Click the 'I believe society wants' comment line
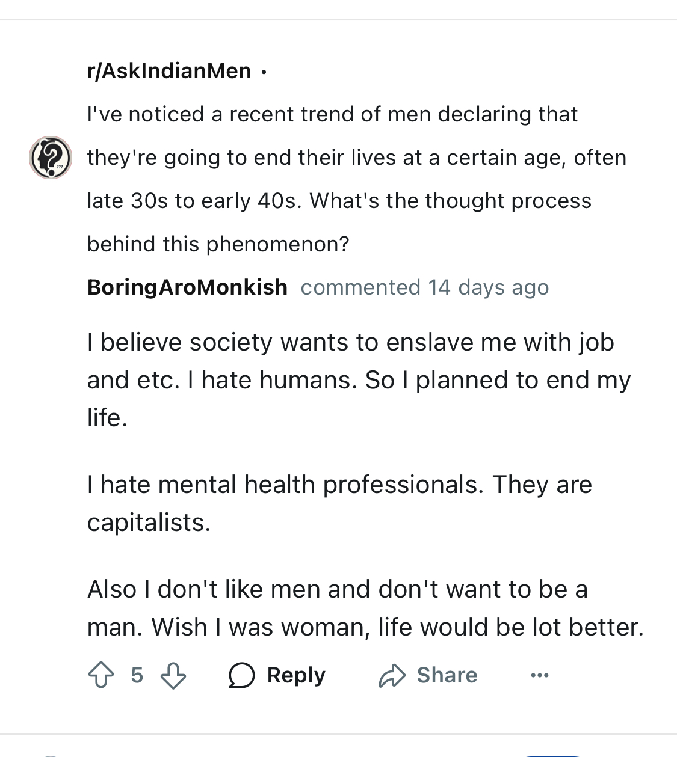Viewport: 677px width, 757px height. [351, 342]
